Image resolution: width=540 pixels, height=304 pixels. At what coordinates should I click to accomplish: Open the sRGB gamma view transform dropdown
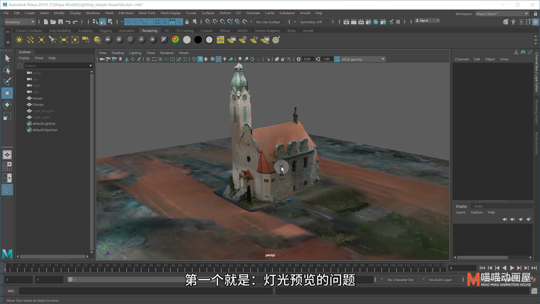[x=363, y=59]
